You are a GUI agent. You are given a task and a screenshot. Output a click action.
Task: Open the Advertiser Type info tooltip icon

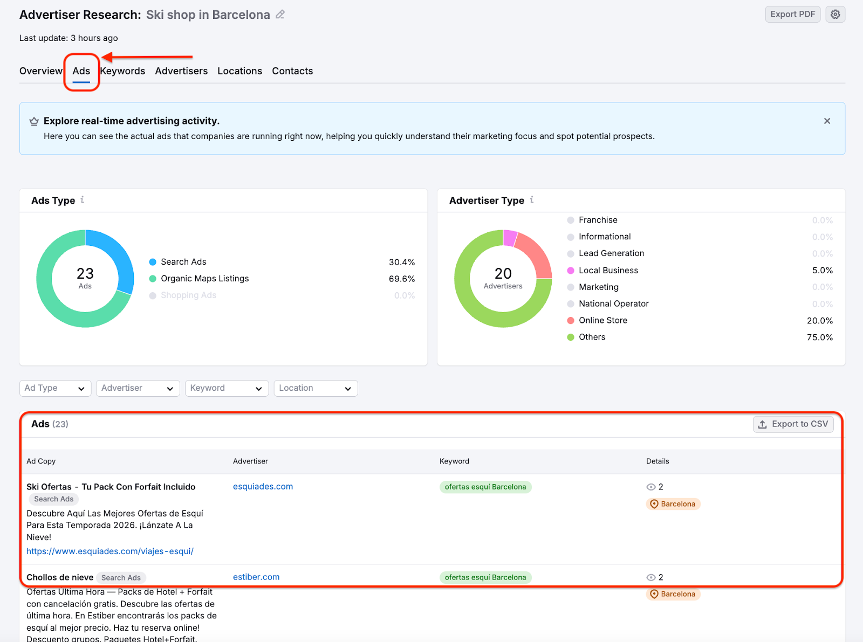pos(532,199)
